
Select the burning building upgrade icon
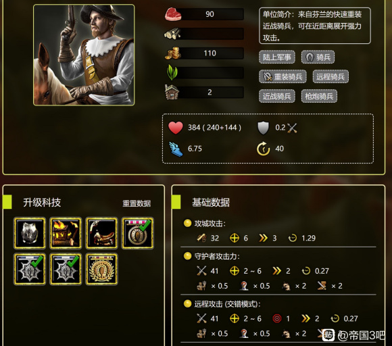[x=66, y=233]
